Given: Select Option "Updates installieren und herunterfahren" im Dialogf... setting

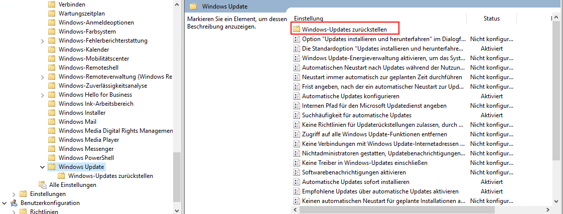Looking at the screenshot, I should pyautogui.click(x=384, y=39).
